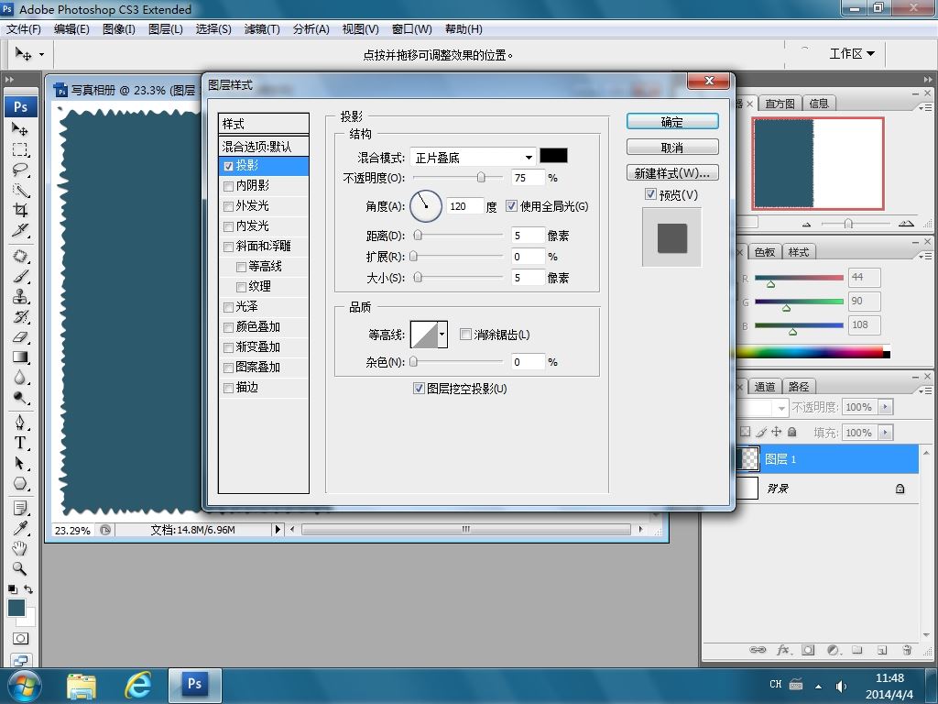Open the 工作区 workspace dropdown
This screenshot has width=938, height=704.
pos(852,54)
